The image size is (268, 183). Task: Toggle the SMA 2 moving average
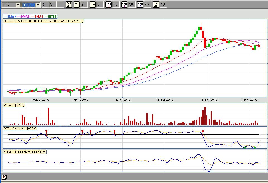tap(124, 4)
